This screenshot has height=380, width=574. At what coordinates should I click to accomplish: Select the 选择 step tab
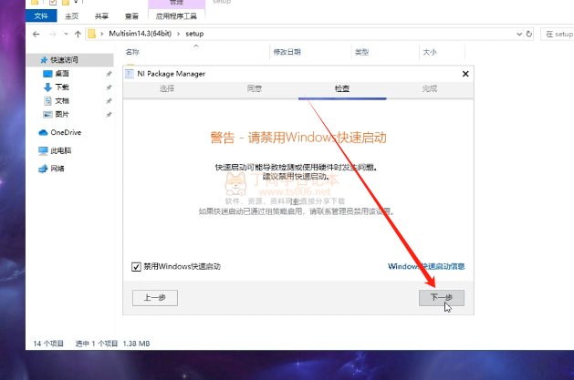pyautogui.click(x=167, y=88)
